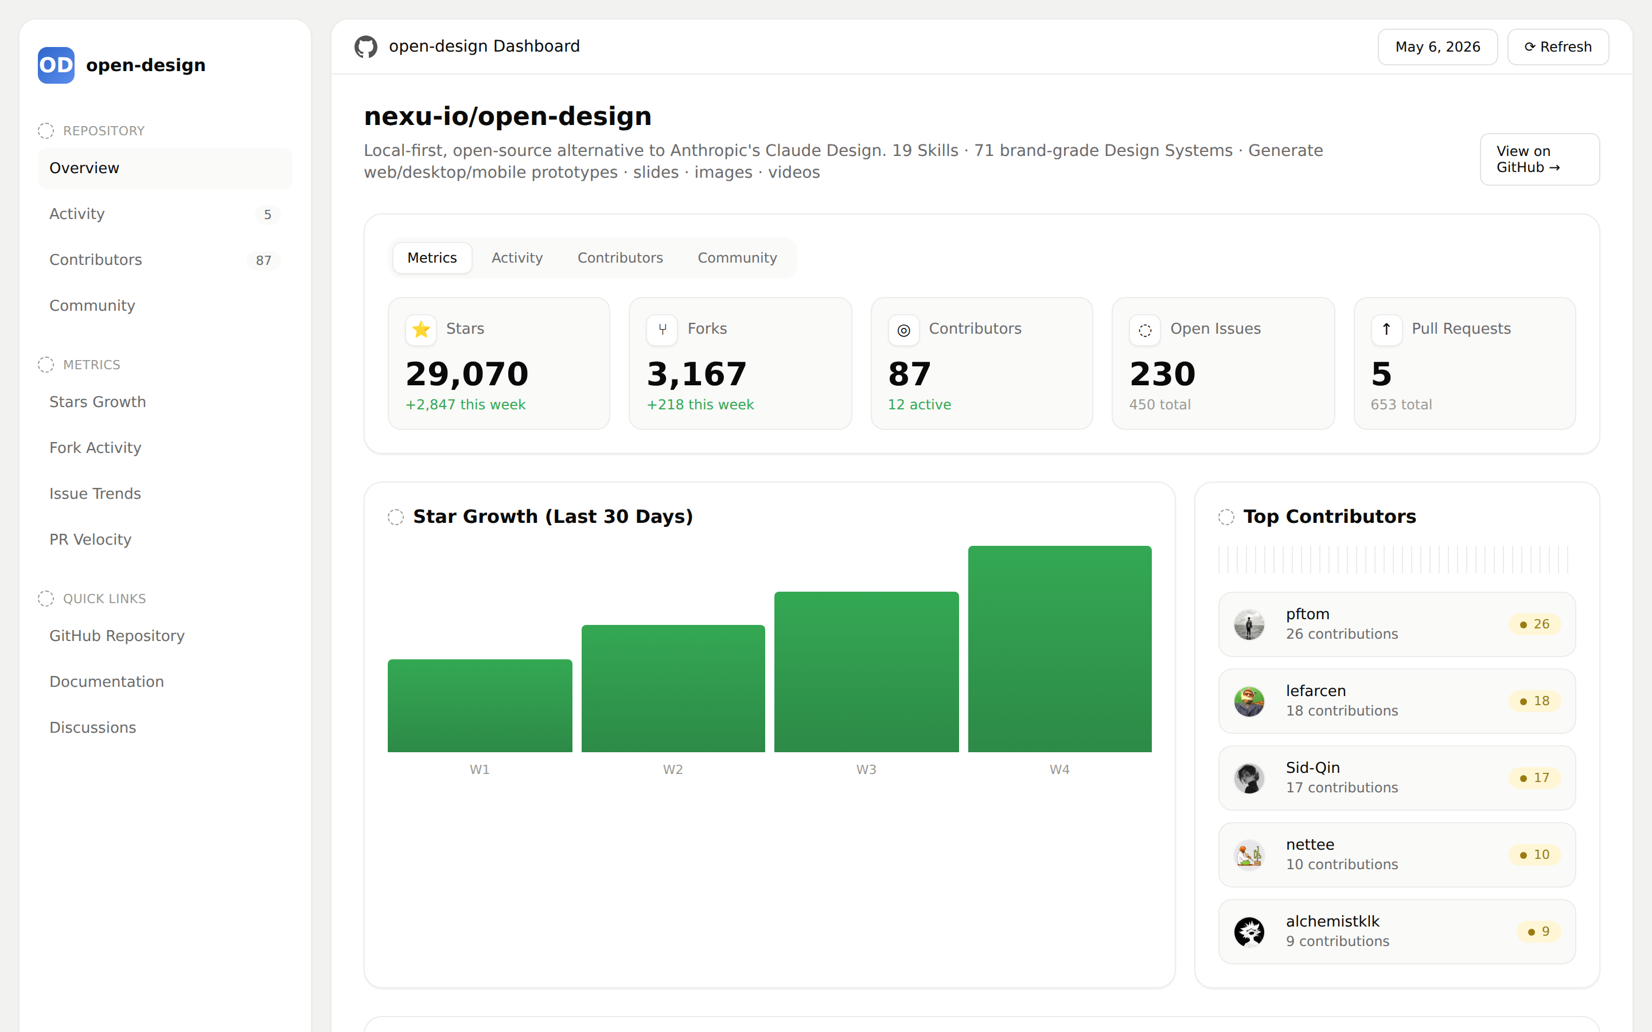
Task: Switch to the Contributors tab
Action: (x=620, y=258)
